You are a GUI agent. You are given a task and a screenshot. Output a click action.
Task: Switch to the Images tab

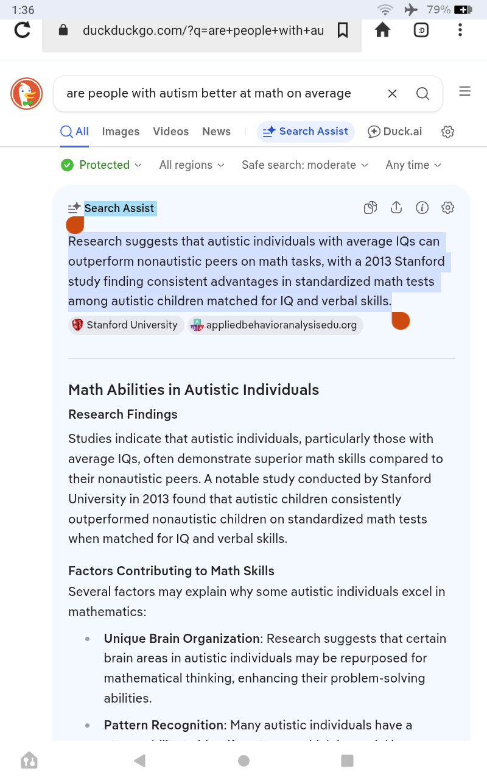point(121,132)
